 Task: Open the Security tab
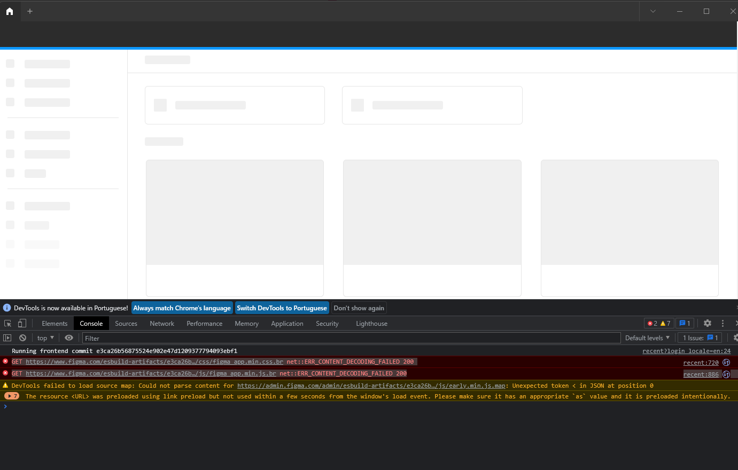tap(327, 324)
